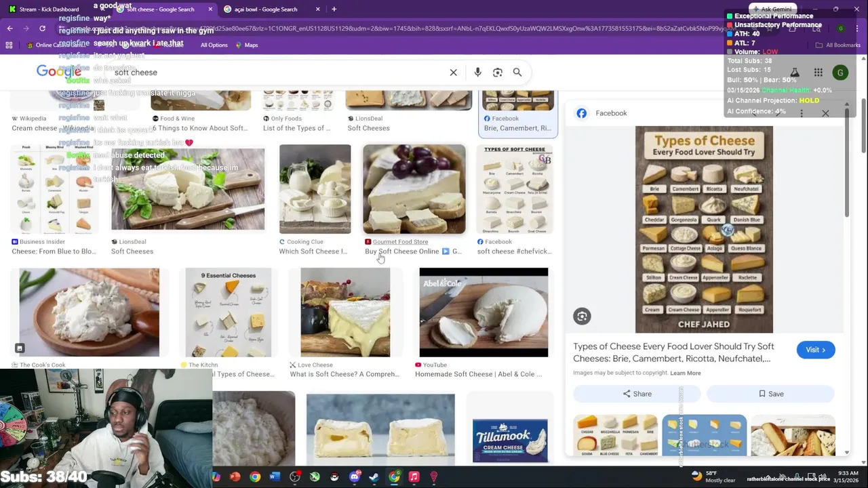The height and width of the screenshot is (488, 868).
Task: Save the previewed cheese image
Action: [x=771, y=394]
